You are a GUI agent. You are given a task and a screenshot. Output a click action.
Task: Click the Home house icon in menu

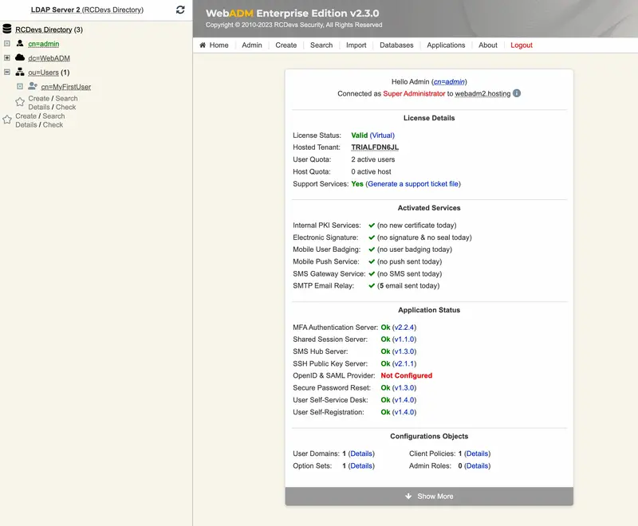[x=203, y=45]
